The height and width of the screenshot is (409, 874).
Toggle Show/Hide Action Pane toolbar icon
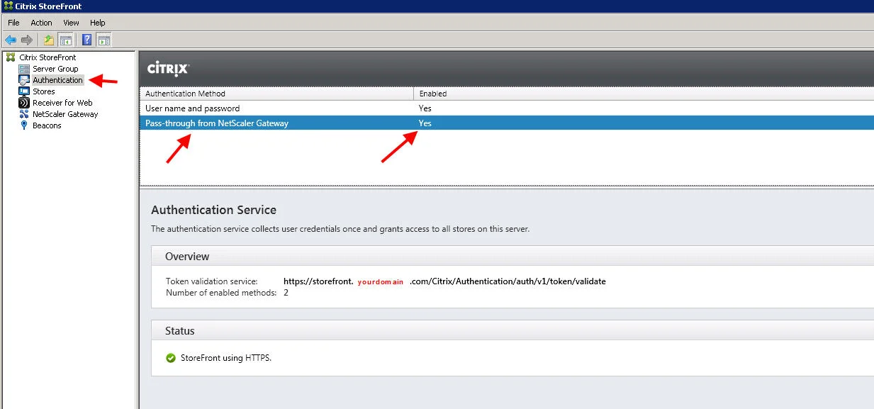pos(103,40)
